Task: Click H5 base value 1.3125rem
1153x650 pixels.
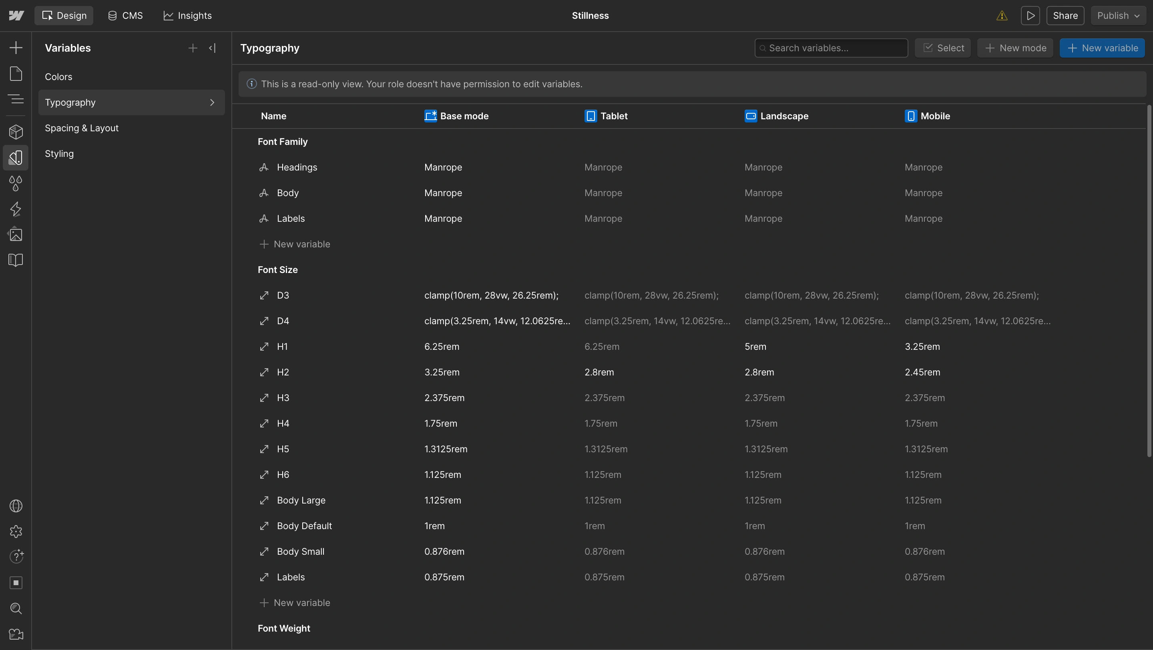Action: click(x=446, y=449)
